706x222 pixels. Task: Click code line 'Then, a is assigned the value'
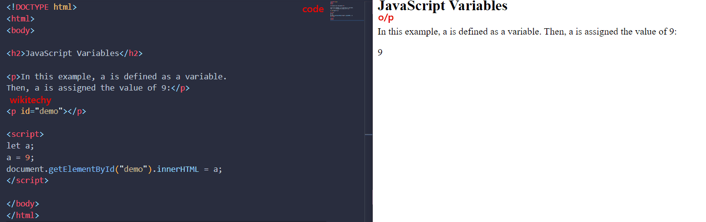(x=98, y=88)
